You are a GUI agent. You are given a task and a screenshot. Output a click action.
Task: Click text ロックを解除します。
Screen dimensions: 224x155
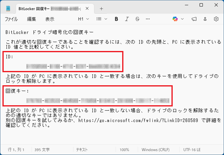click(x=31, y=81)
